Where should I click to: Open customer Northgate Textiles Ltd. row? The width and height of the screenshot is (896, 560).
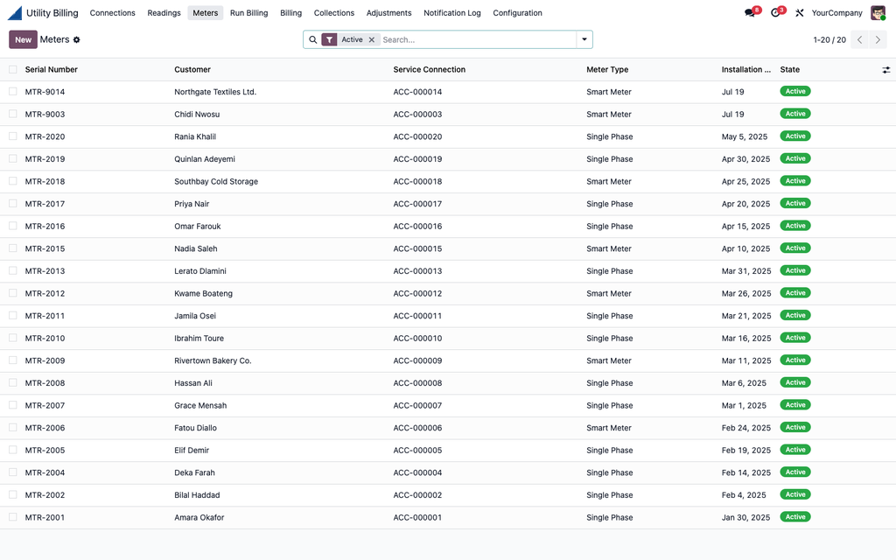(215, 92)
